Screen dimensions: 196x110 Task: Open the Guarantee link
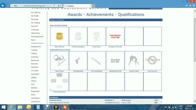(x=35, y=74)
